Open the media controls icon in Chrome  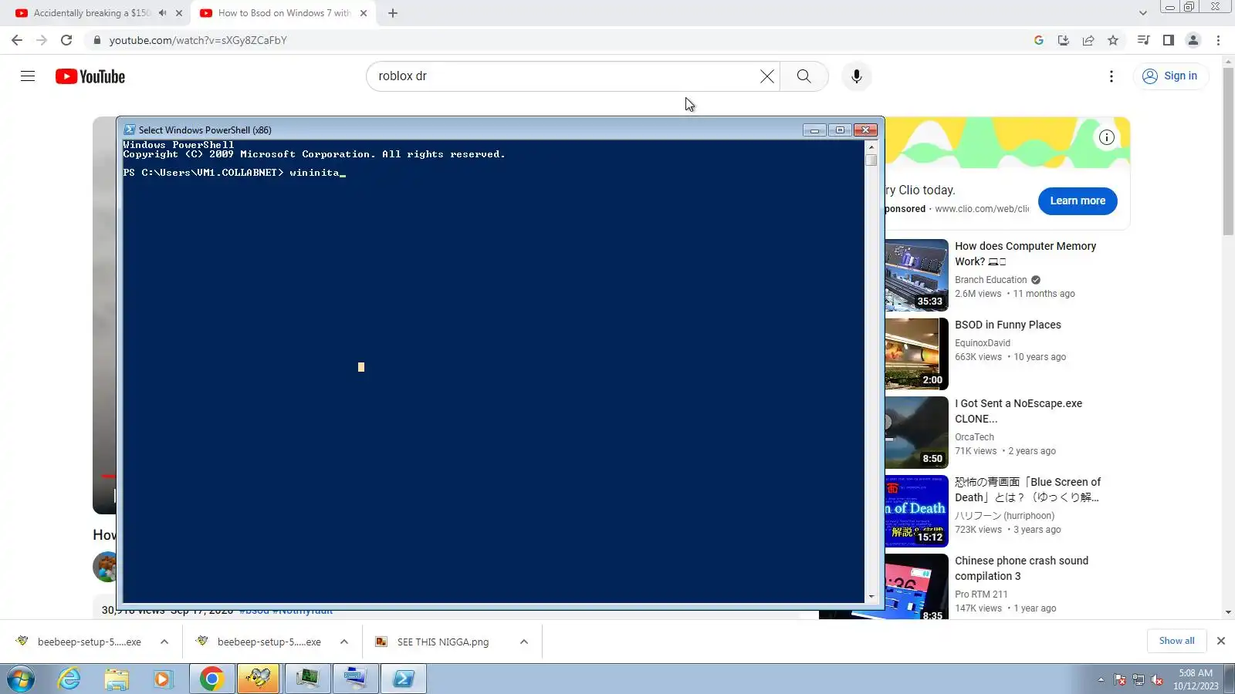click(1144, 40)
